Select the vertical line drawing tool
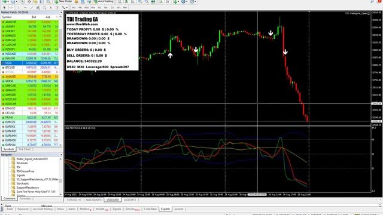Image resolution: width=383 pixels, height=215 pixels. [19, 8]
